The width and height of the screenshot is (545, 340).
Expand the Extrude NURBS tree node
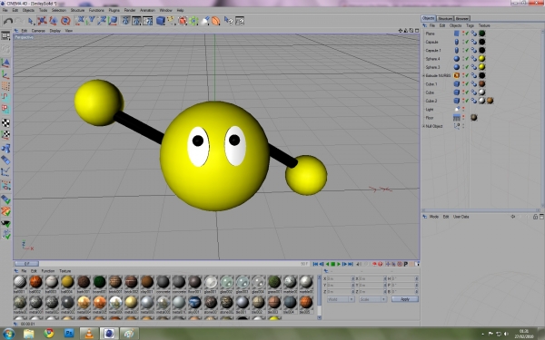[423, 75]
